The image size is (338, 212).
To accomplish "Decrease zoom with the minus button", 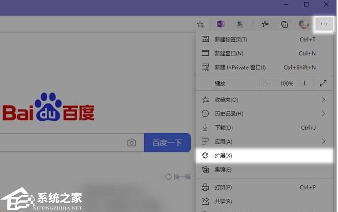I will [268, 83].
